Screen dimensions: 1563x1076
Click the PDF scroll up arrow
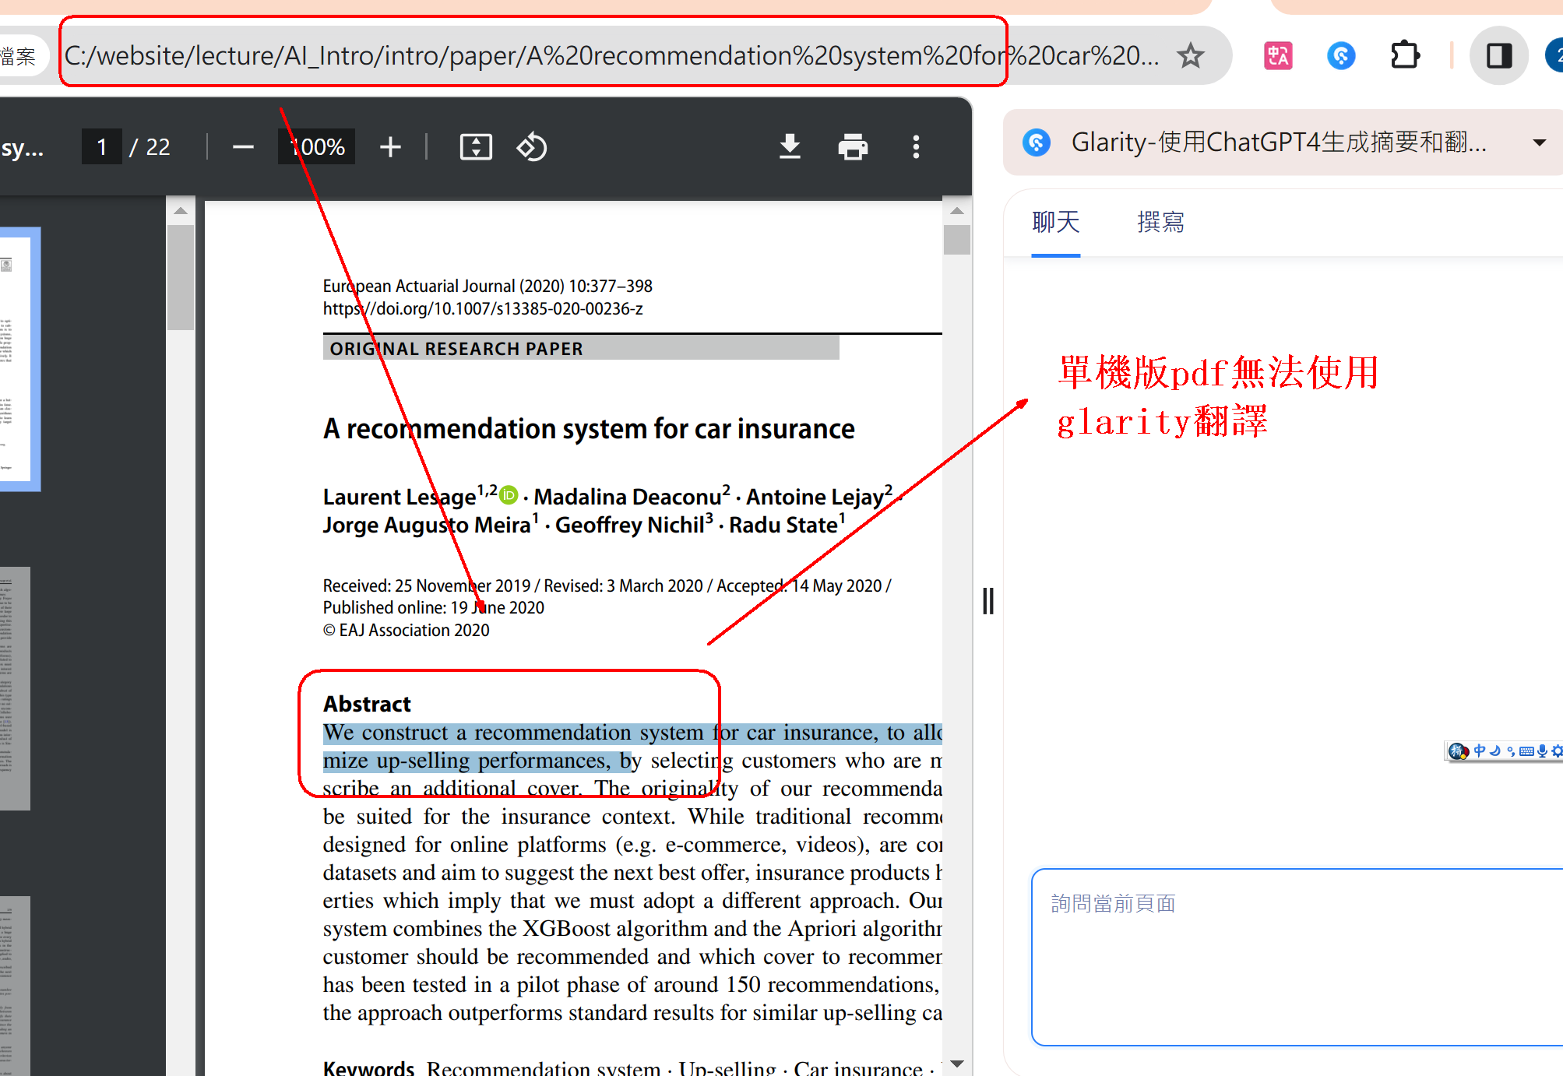(957, 210)
